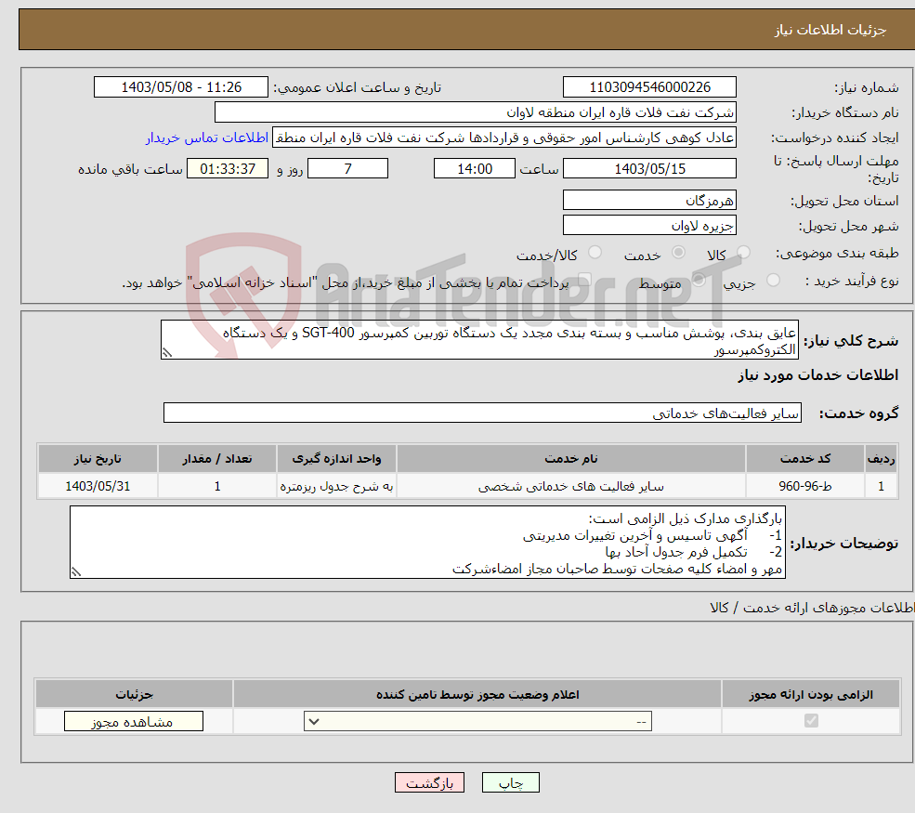Click the unit cell به شرح جدول ریزمتره

click(x=336, y=486)
